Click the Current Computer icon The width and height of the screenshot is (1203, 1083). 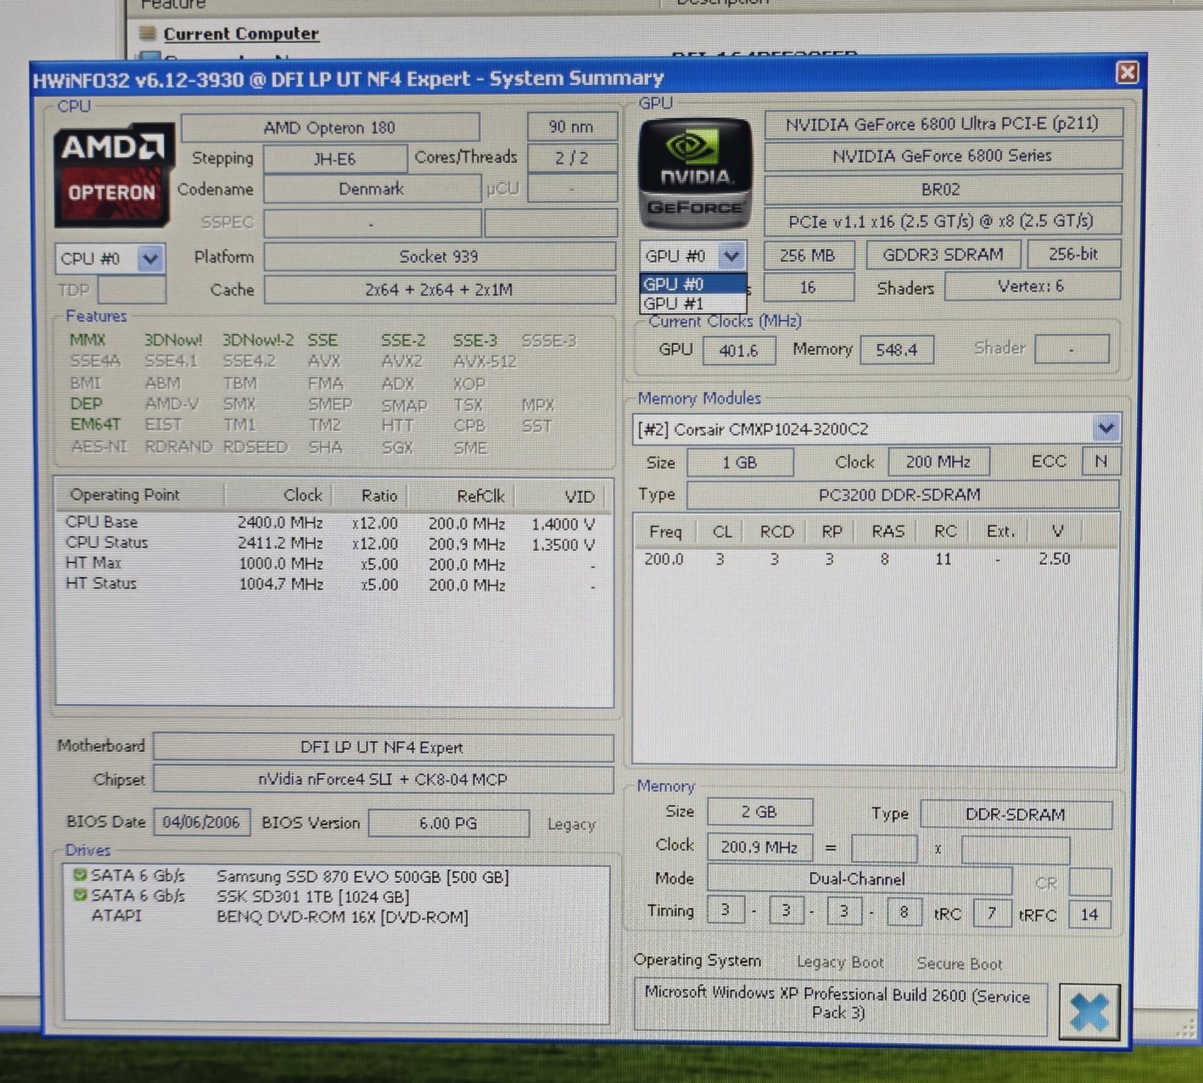point(146,33)
